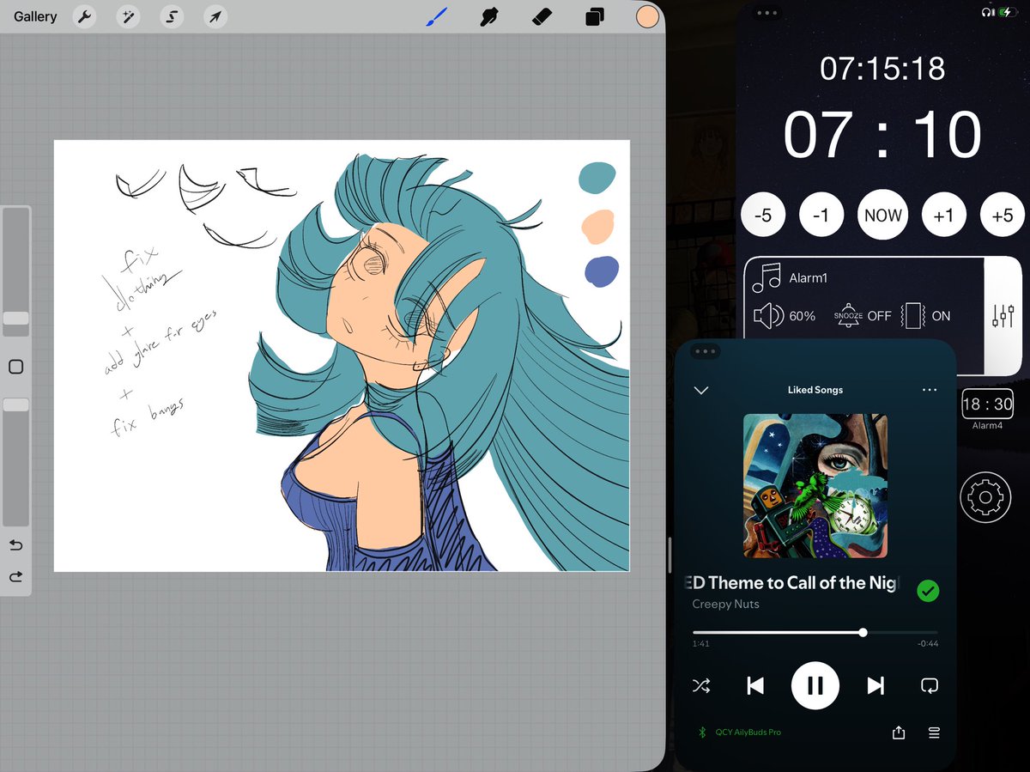This screenshot has height=772, width=1030.
Task: Share the current song
Action: 899,732
